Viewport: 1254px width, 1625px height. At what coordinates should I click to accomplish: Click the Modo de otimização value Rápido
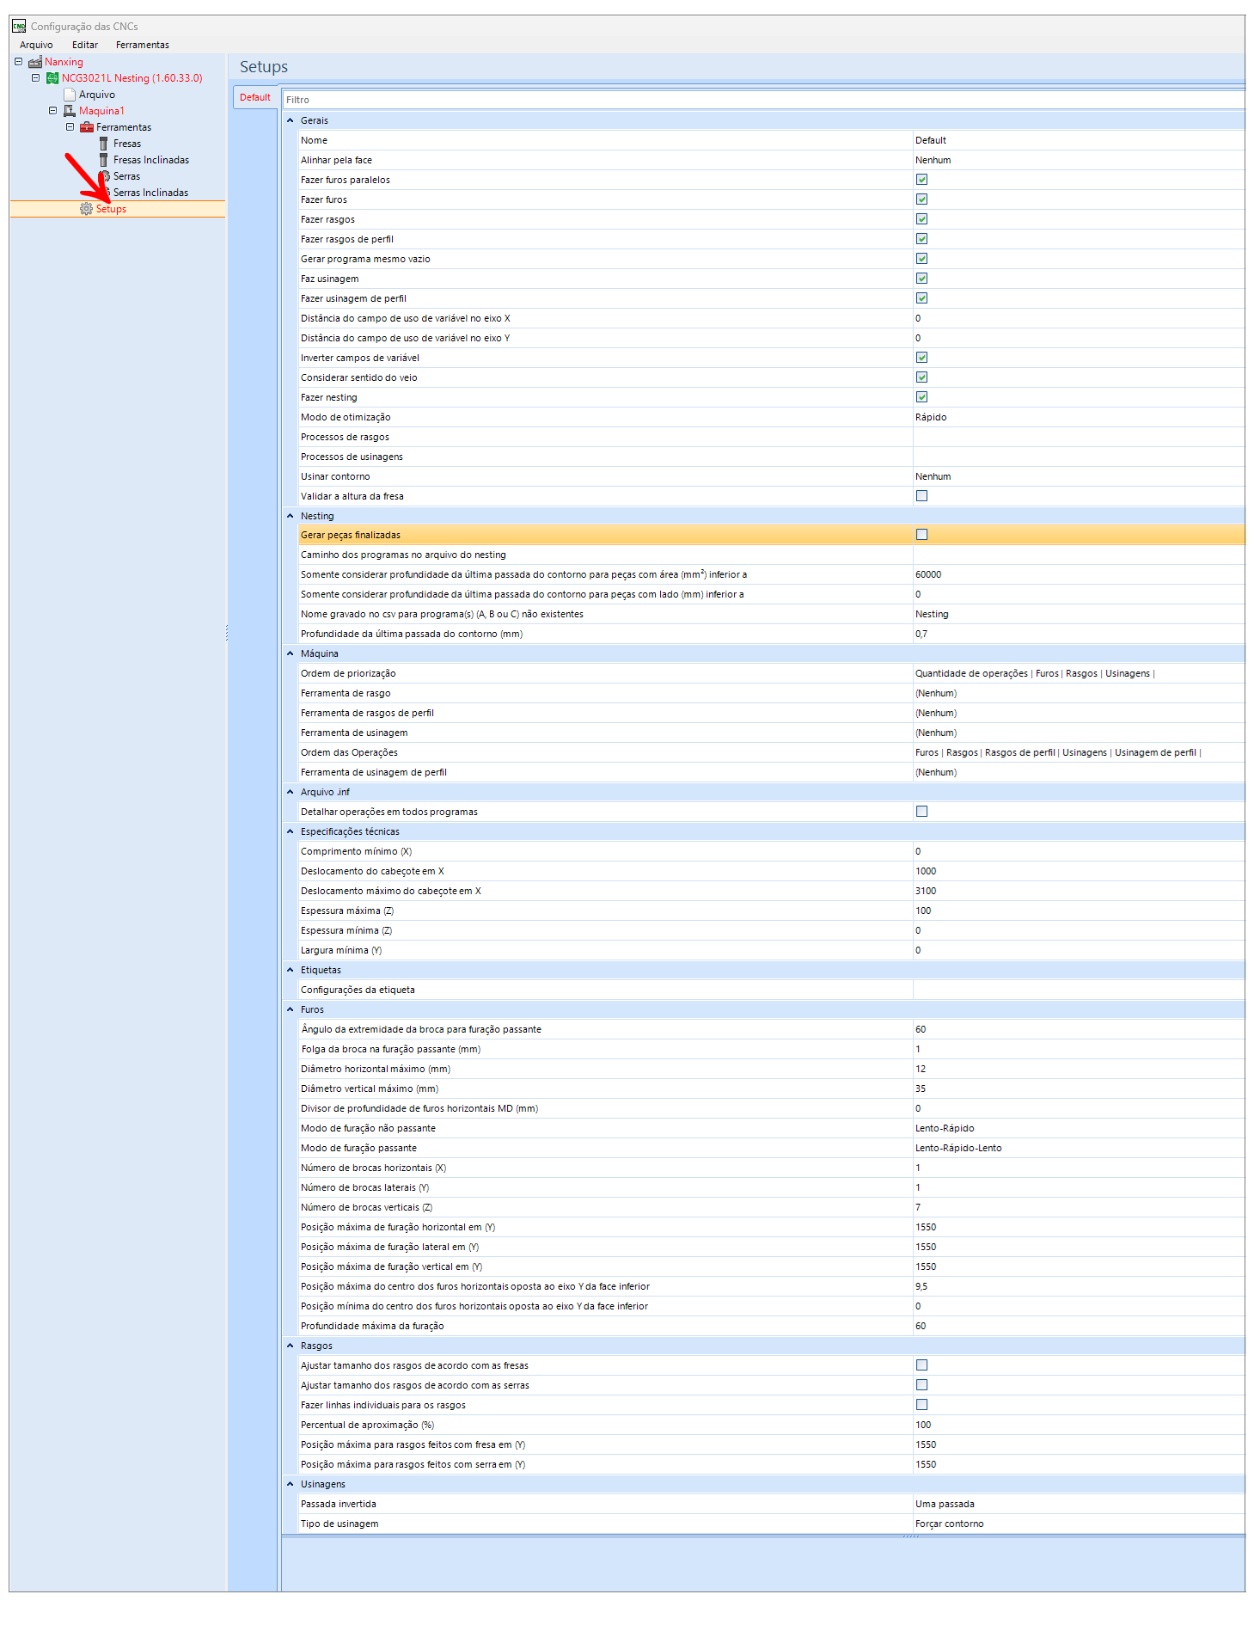pos(931,417)
